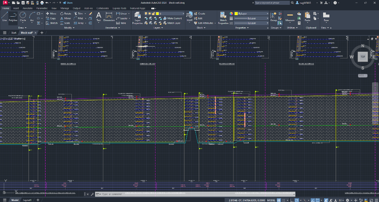This screenshot has height=202, width=379.
Task: Open the layer selection dropdown
Action: 171,14
